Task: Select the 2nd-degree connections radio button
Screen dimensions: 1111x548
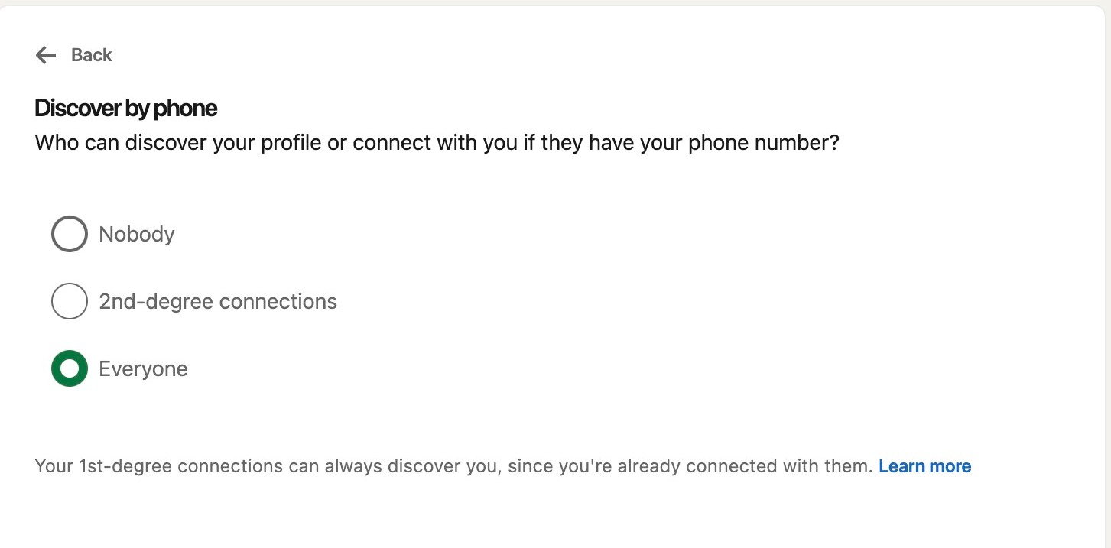Action: [x=69, y=301]
